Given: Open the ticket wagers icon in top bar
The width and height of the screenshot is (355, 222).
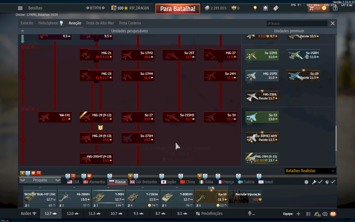Looking at the screenshot, I should click(276, 8).
